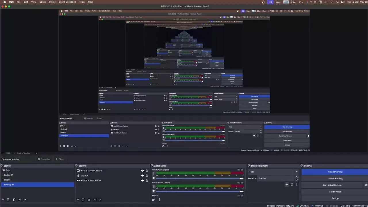Hide Mic/Aux source via eye icon
This screenshot has height=207, width=368.
click(142, 175)
